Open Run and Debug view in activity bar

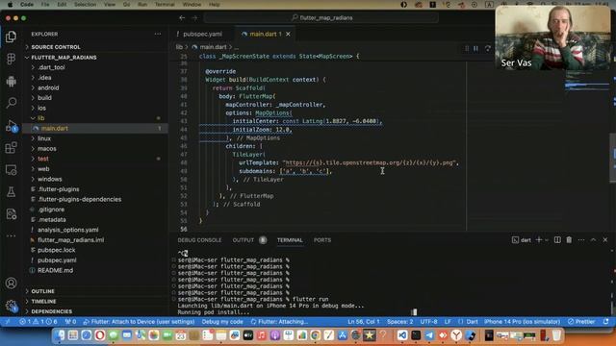click(x=11, y=126)
